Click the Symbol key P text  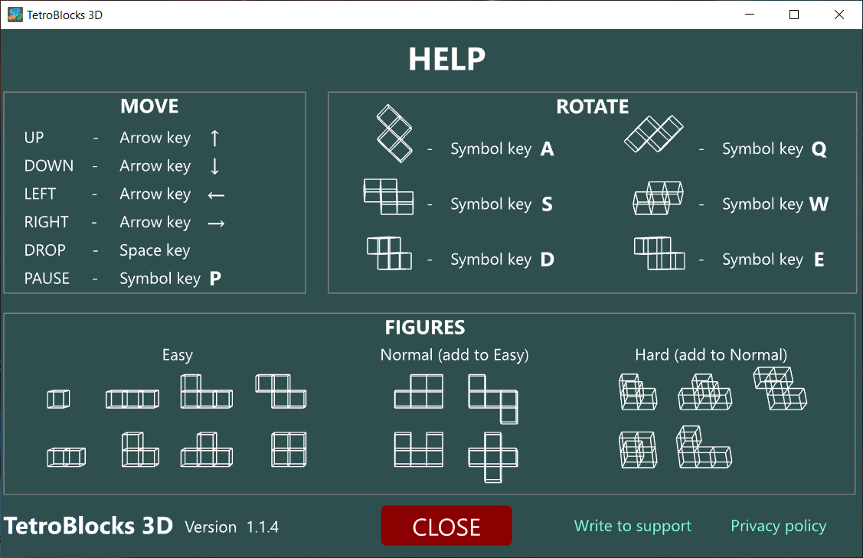[x=170, y=279]
